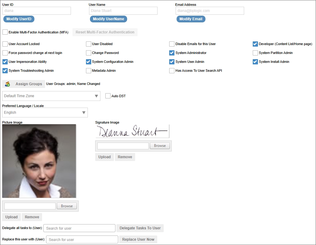The height and width of the screenshot is (245, 316).
Task: Click the Modify UserName button
Action: (108, 19)
